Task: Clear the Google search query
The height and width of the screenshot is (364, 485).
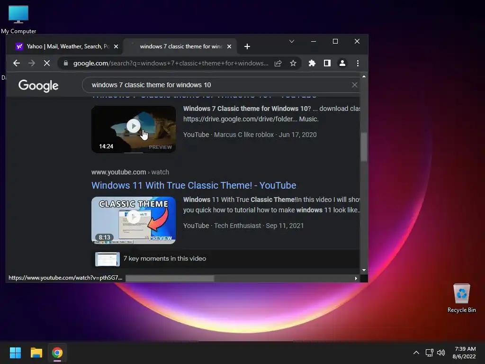Action: pyautogui.click(x=354, y=85)
